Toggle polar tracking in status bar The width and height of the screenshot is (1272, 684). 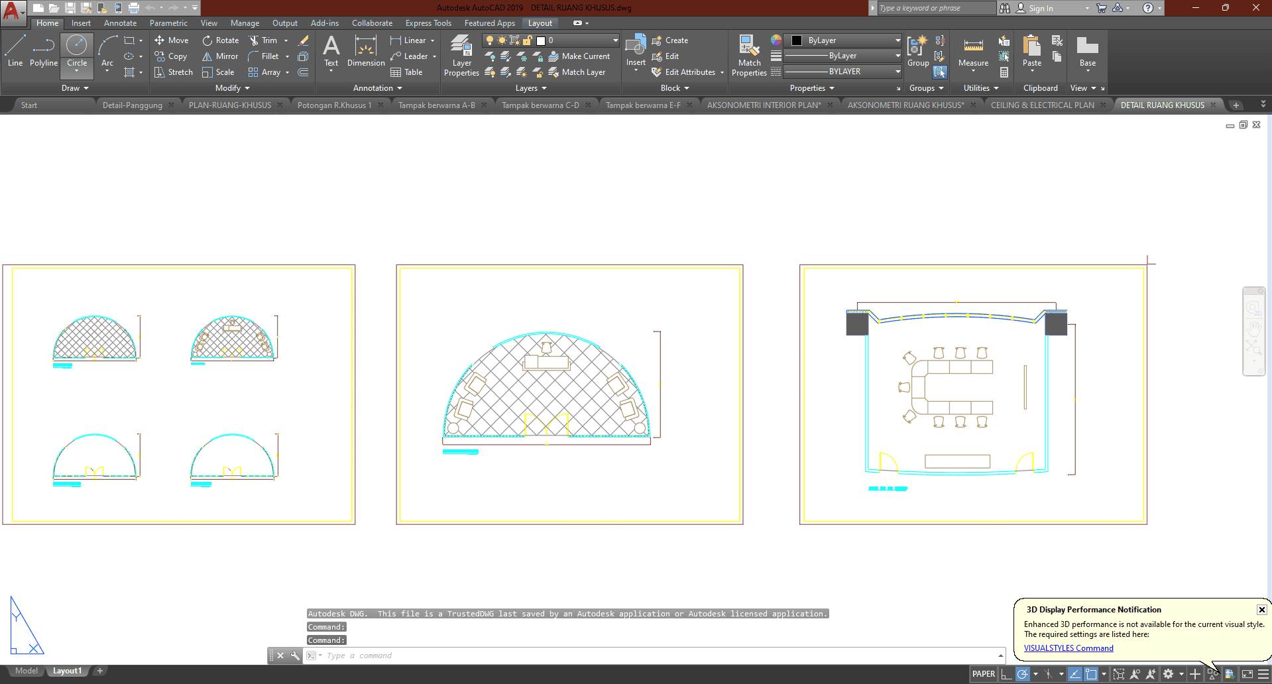[1023, 674]
